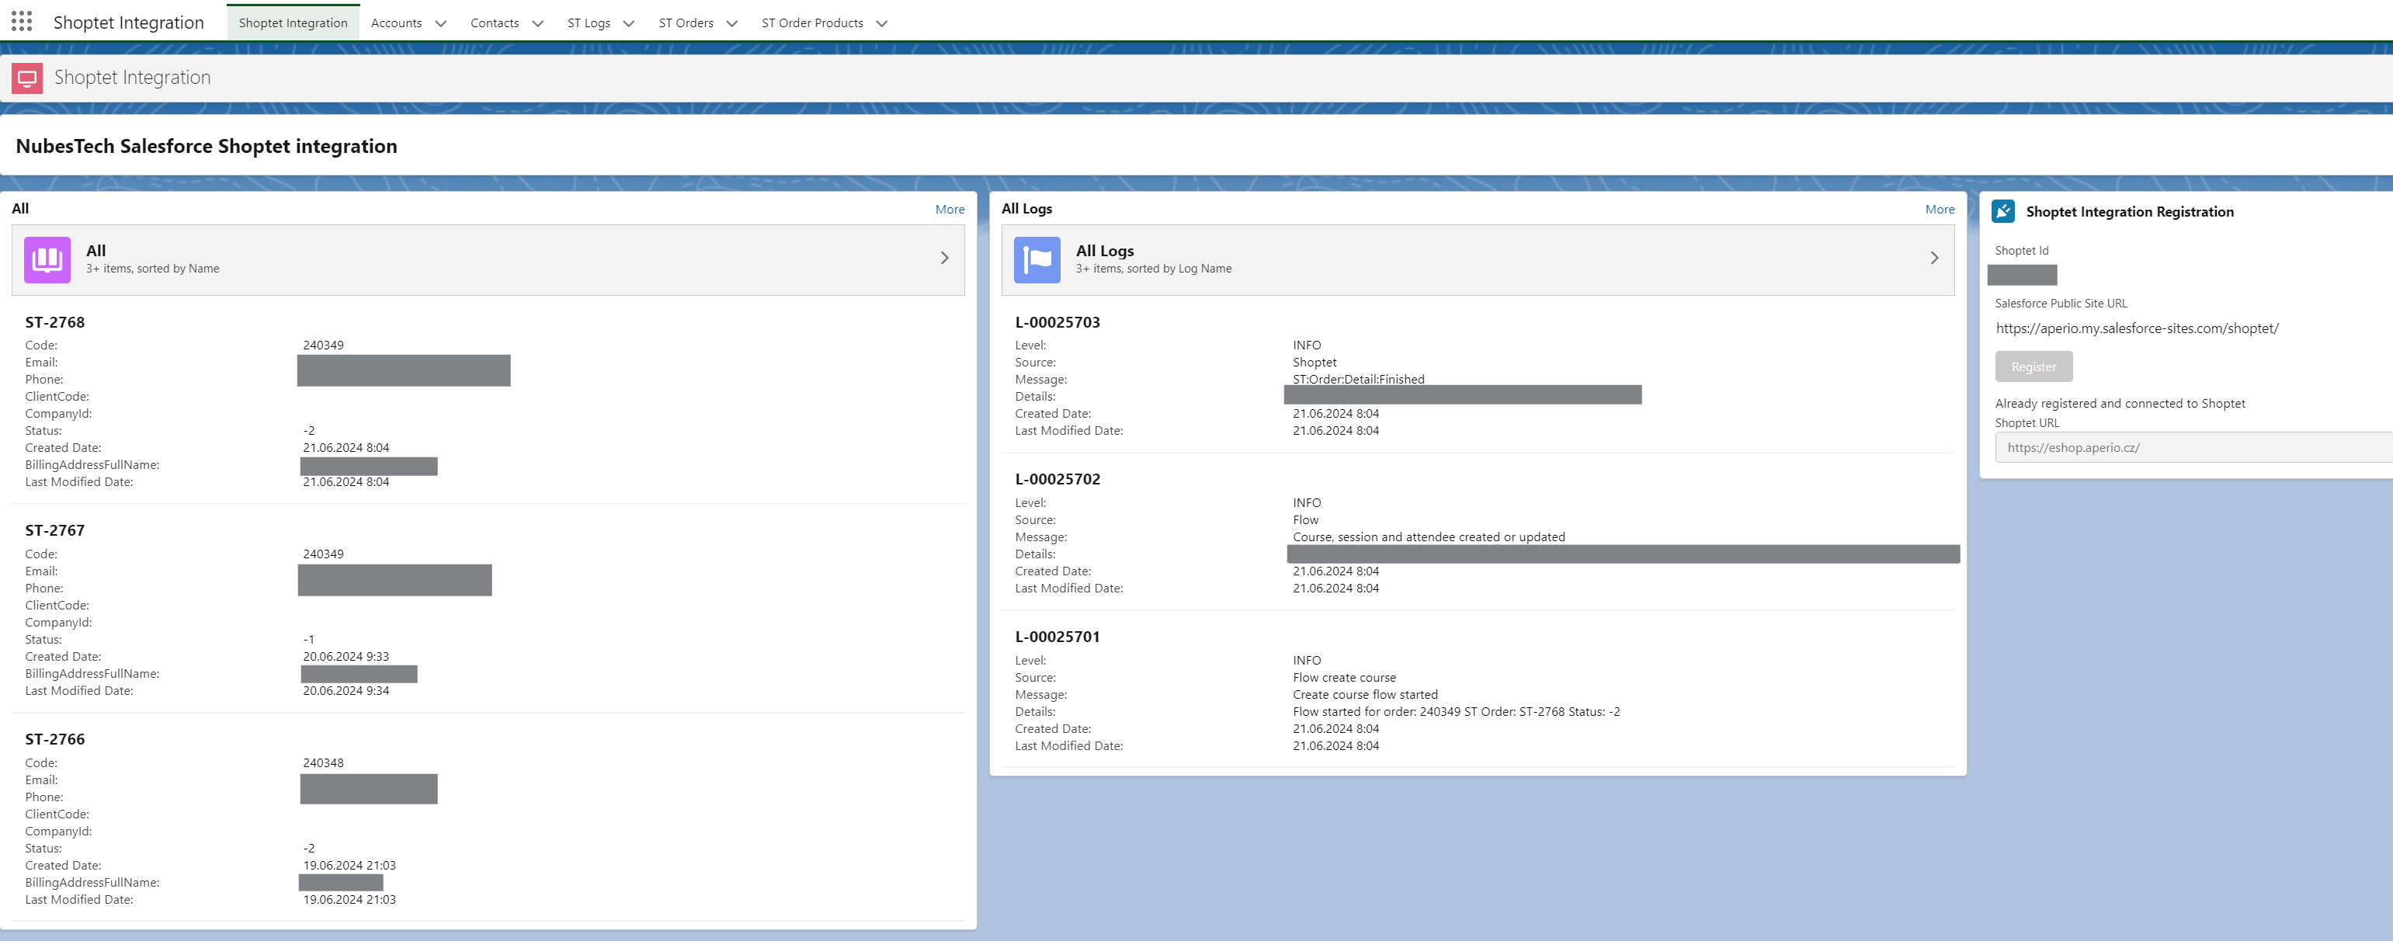Screen dimensions: 2393x941
Task: Click status -1 value in ST-2767
Action: click(x=308, y=640)
